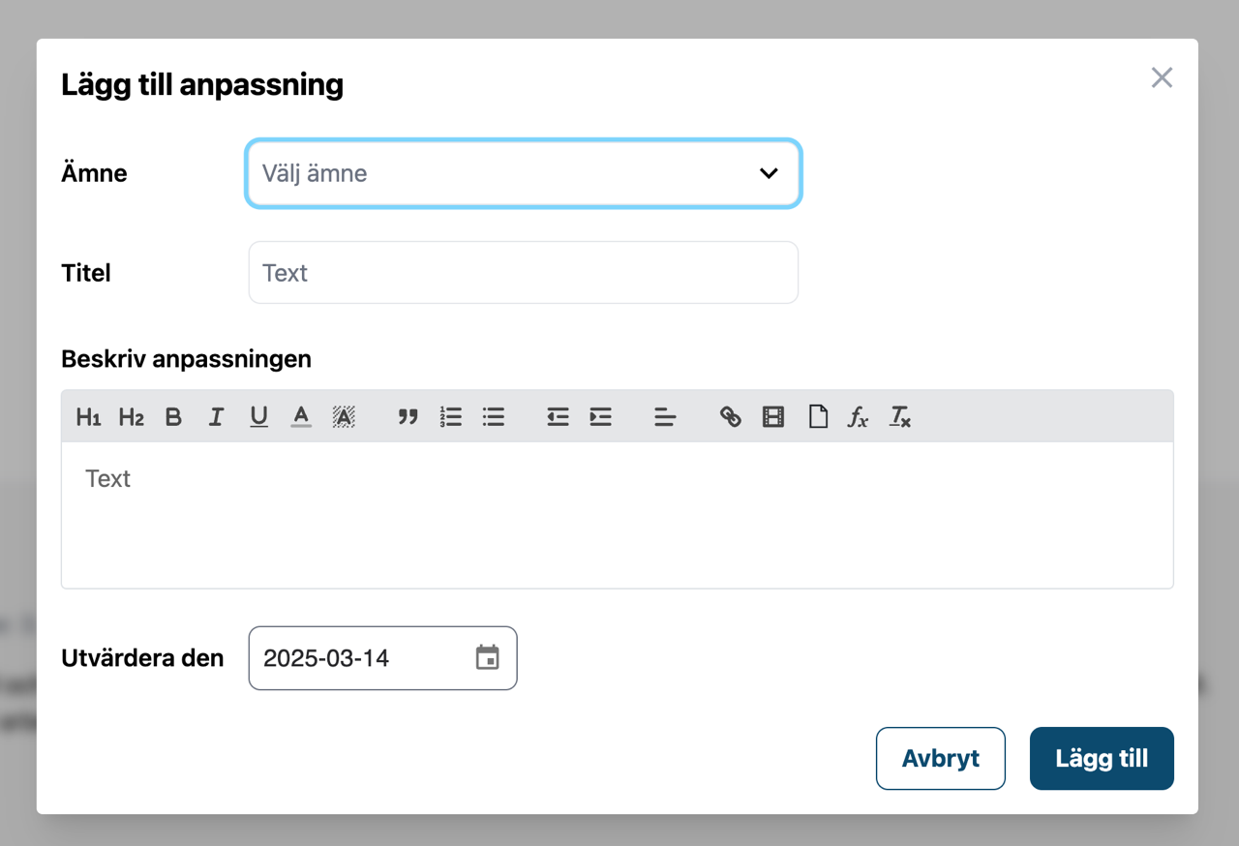Screen dimensions: 1239x846
Task: Click the Lägg till button
Action: coord(1102,759)
